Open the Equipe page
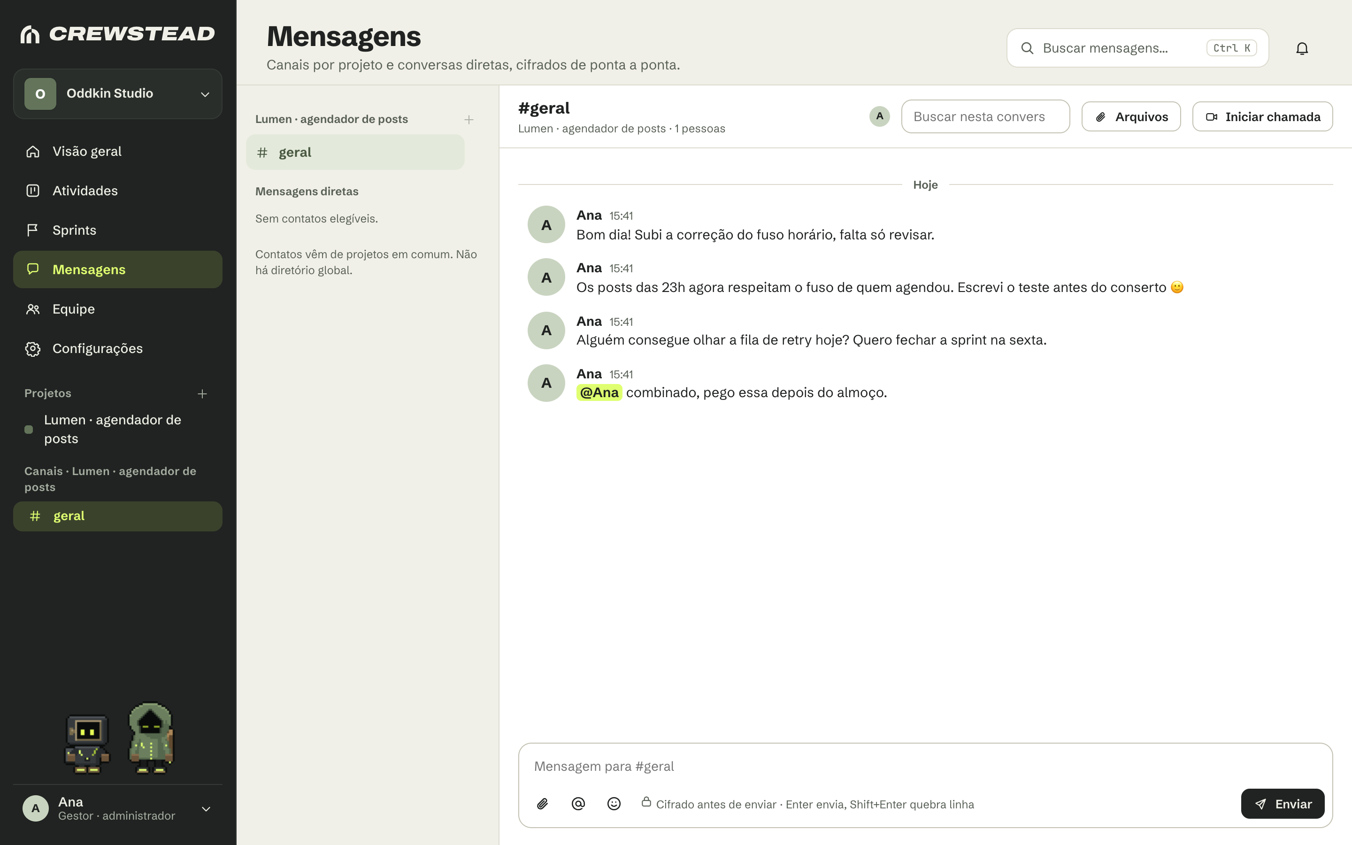Screen dimensions: 1352x845 pos(118,309)
